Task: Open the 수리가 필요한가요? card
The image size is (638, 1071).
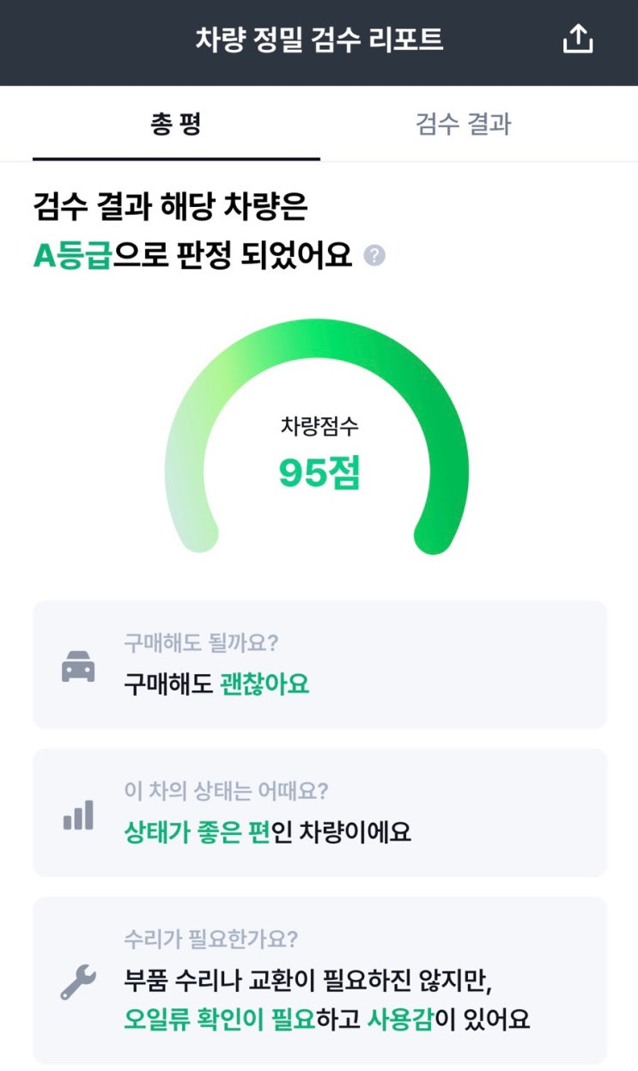Action: [x=319, y=980]
